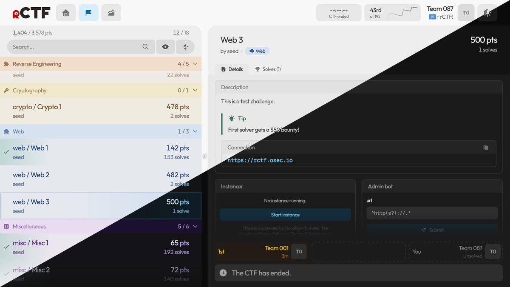Screen dimensions: 510x287
Task: Click the Web tag badge
Action: tap(257, 51)
